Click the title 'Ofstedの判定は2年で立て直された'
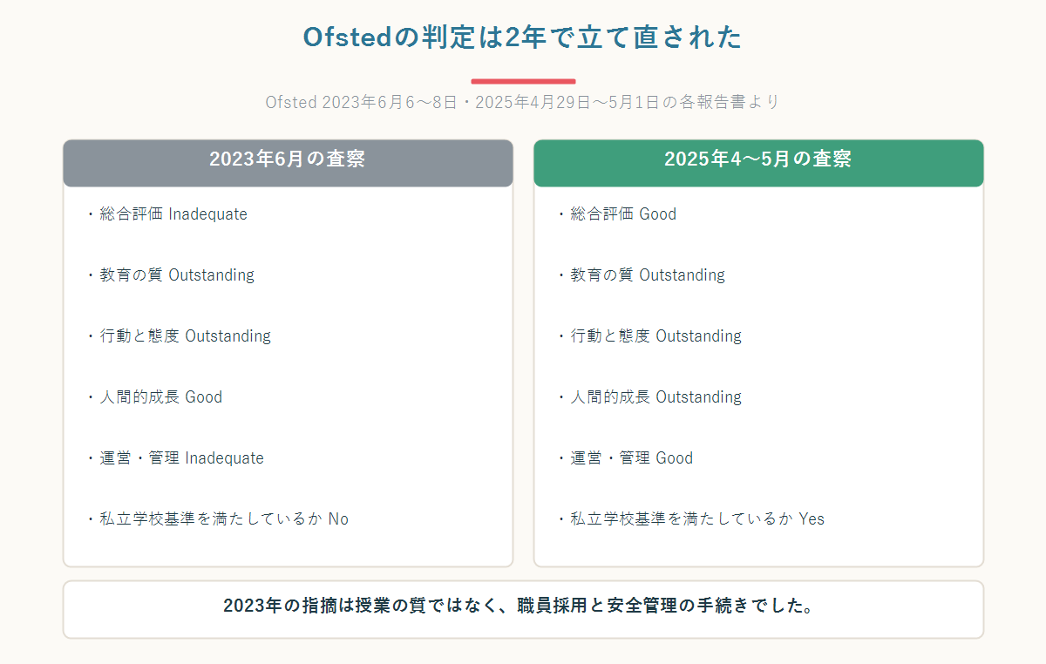Image resolution: width=1046 pixels, height=664 pixels. tap(522, 37)
